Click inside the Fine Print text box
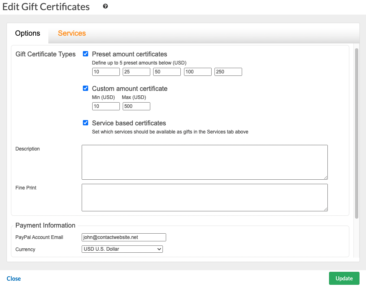Image resolution: width=366 pixels, height=286 pixels. point(204,198)
